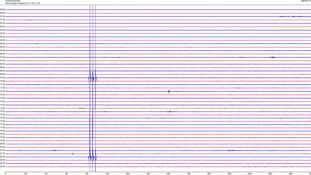This screenshot has height=175, width=311.
Task: Click the 10m axis label
Action: (x=107, y=174)
